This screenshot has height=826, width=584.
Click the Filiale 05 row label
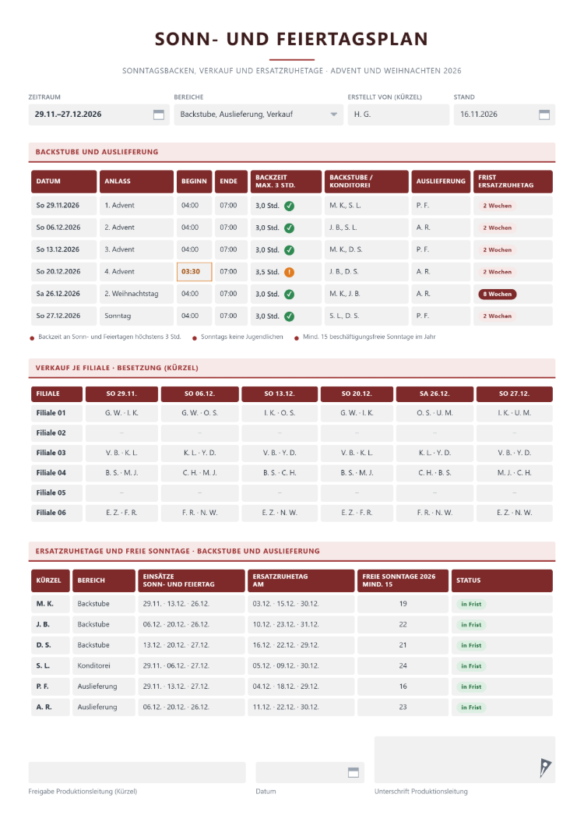(x=57, y=493)
